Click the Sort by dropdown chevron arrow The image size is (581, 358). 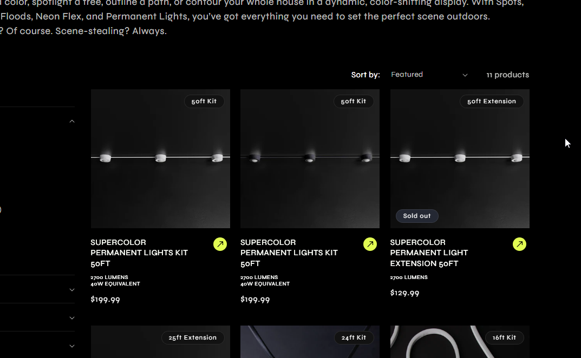tap(465, 75)
